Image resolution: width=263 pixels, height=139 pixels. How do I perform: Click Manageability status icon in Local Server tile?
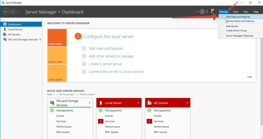(101, 110)
